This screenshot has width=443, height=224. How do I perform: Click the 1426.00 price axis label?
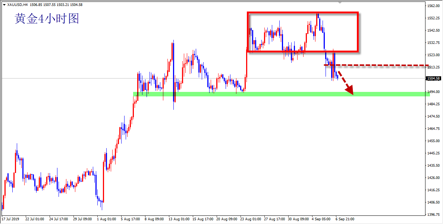coord(433,178)
